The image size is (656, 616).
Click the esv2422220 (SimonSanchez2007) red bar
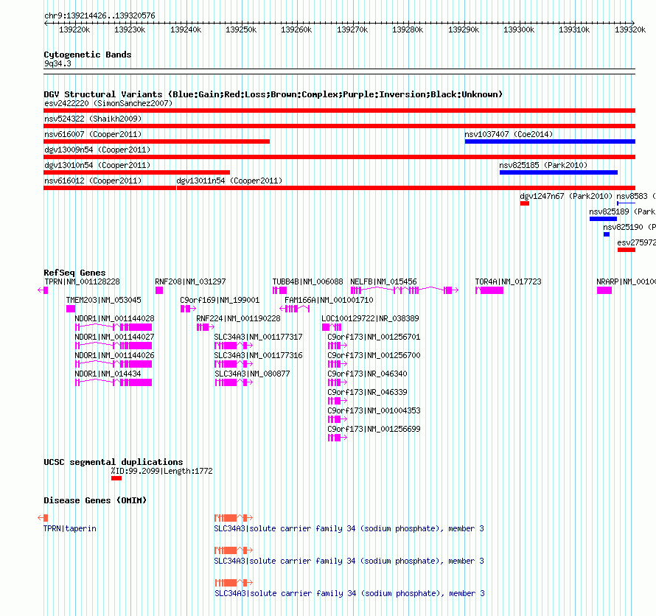point(339,111)
